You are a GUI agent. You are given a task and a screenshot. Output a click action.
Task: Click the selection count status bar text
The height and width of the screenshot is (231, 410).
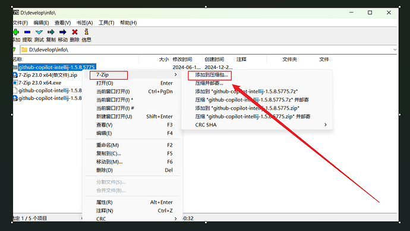30,218
